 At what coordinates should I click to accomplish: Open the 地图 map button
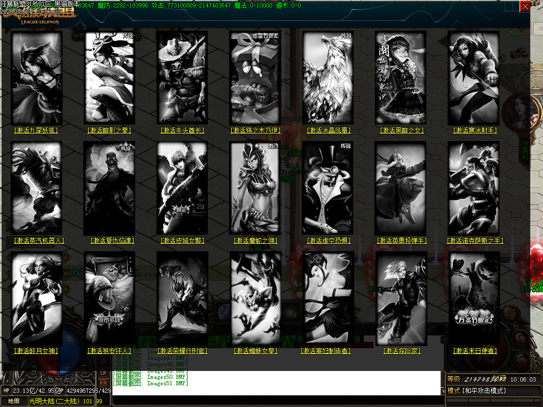point(13,401)
